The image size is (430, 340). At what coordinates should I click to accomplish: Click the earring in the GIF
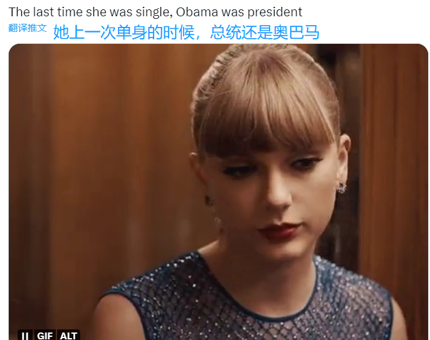click(342, 188)
